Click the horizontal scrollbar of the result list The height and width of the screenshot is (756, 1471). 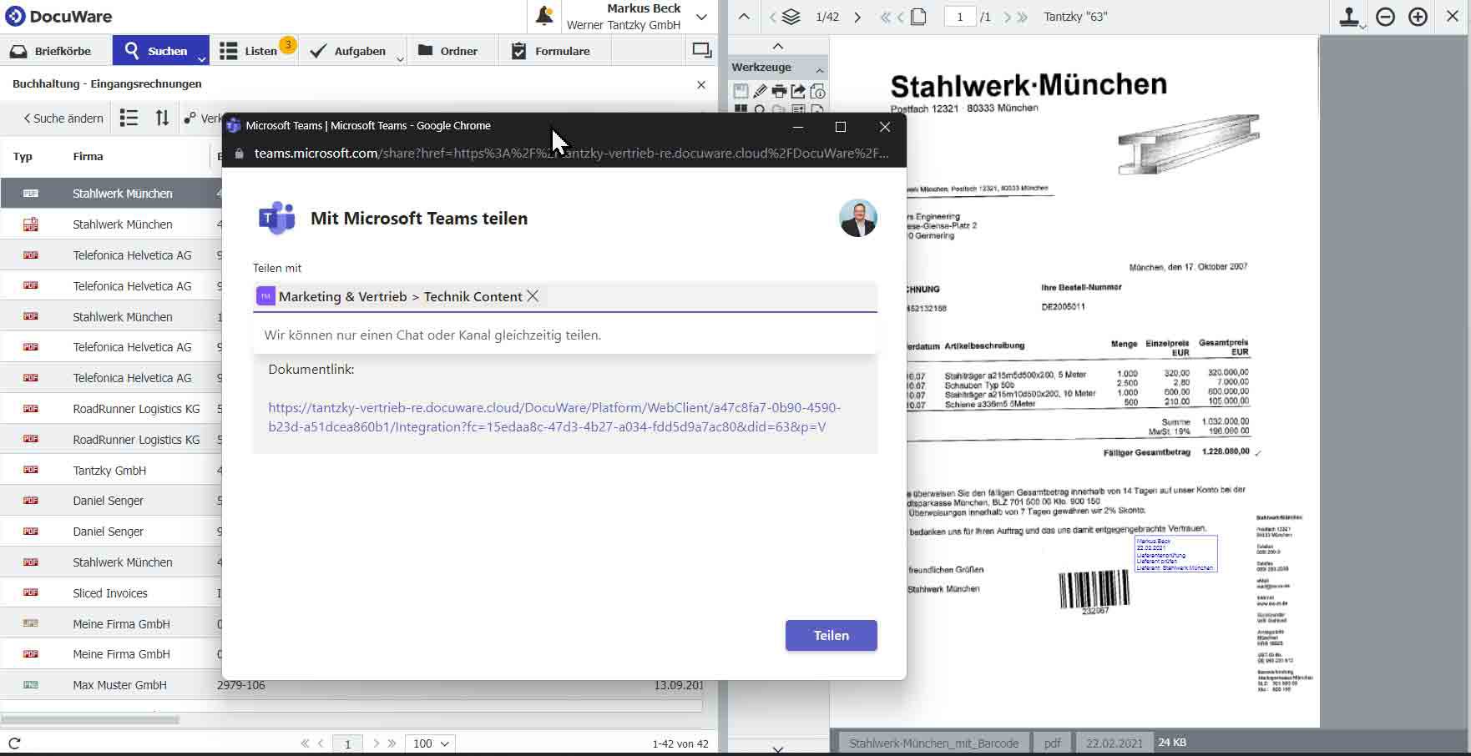pyautogui.click(x=90, y=719)
